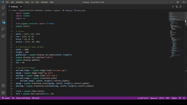Click line number 25 in gutter

pyautogui.click(x=11, y=76)
